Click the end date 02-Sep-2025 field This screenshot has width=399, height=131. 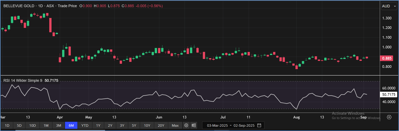[244, 126]
